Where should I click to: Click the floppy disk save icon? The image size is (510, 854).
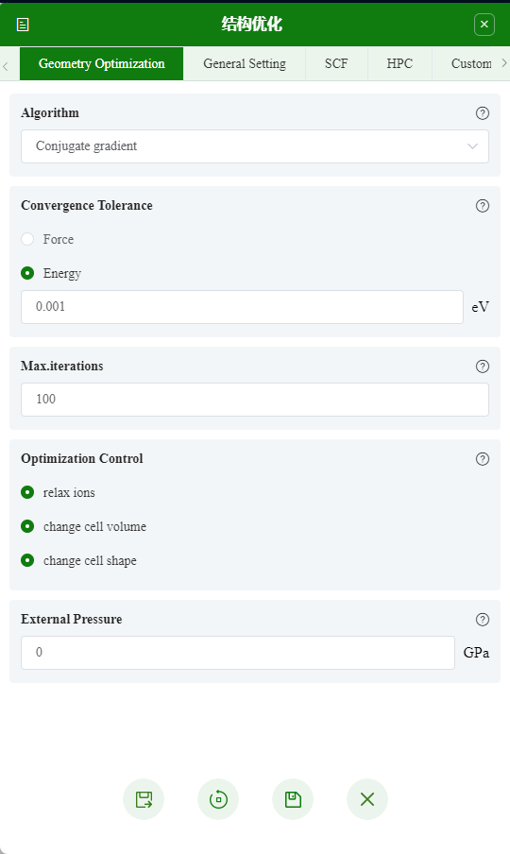coord(293,799)
